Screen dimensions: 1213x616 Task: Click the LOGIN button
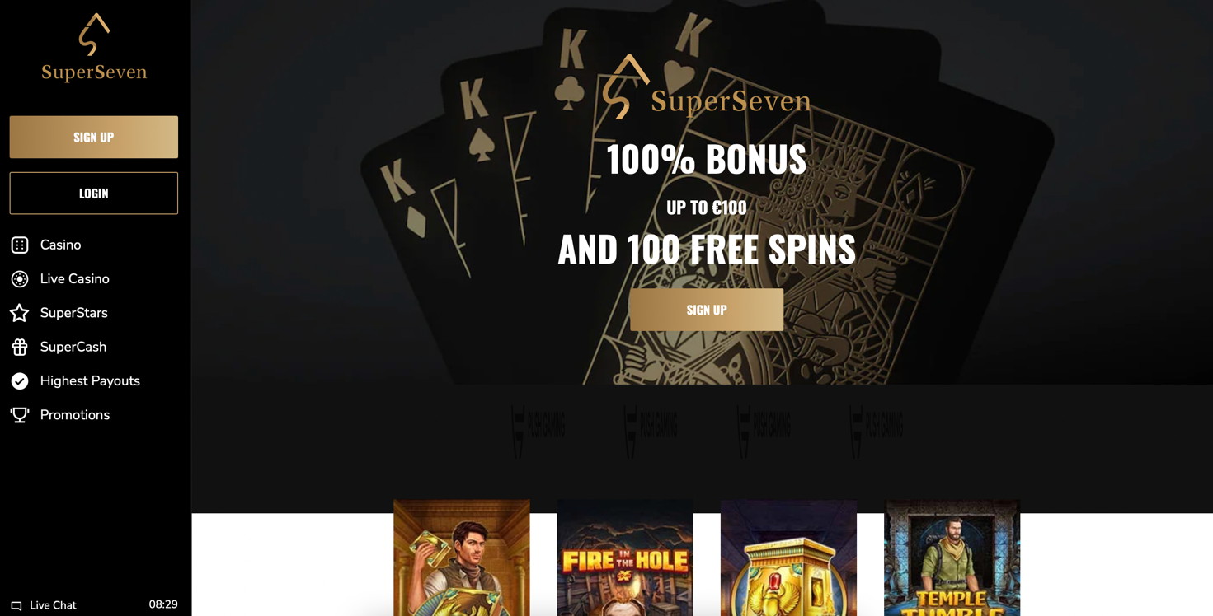[94, 194]
